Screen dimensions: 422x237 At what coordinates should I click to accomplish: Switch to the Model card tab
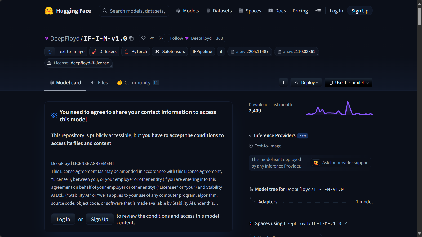[x=65, y=83]
